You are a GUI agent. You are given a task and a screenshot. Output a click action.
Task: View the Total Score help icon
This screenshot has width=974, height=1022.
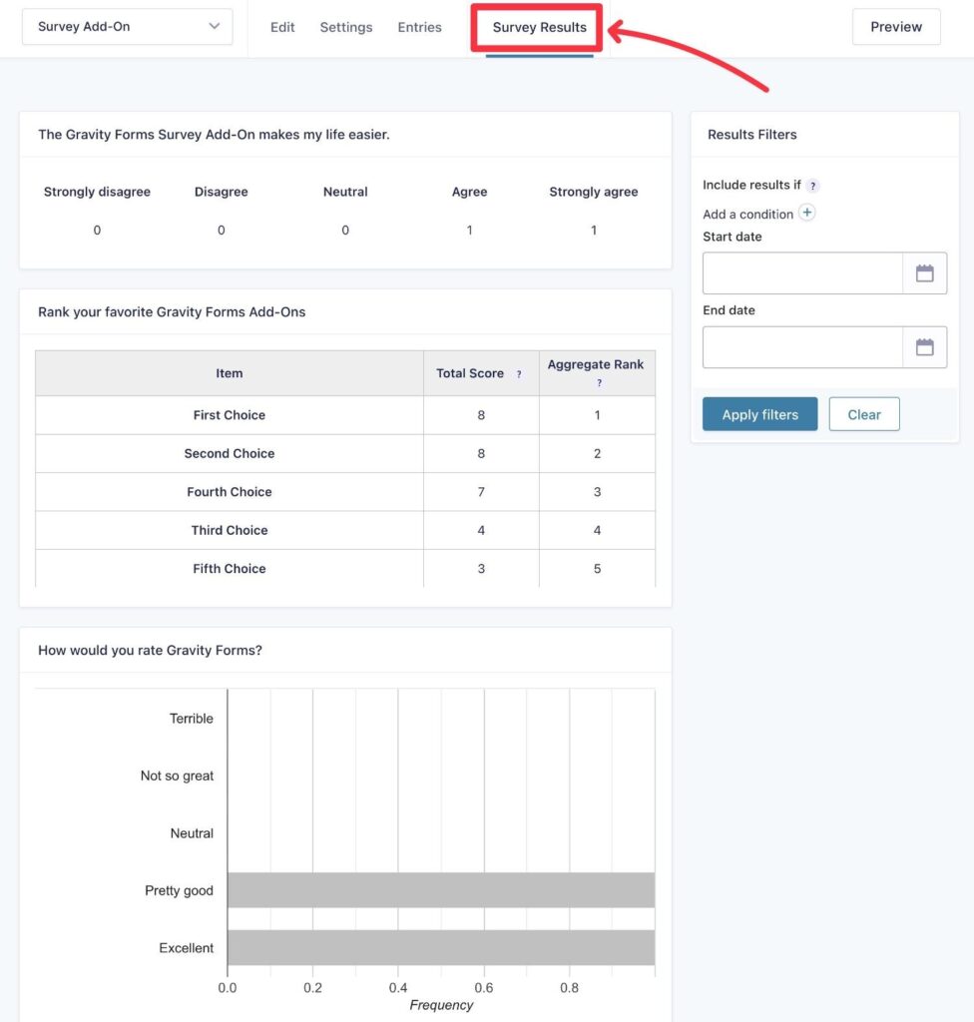point(518,373)
